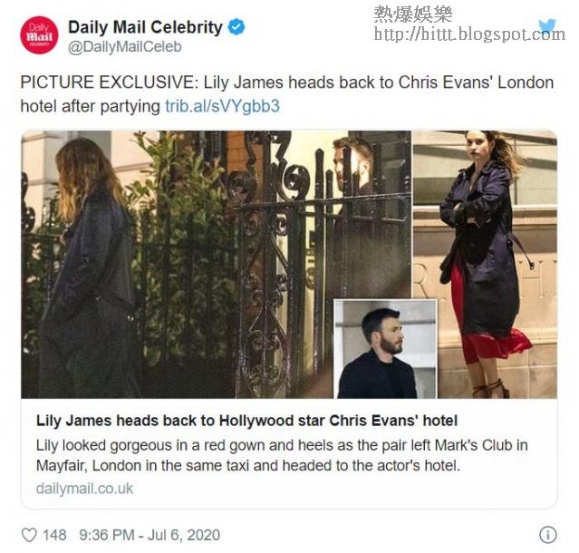Click the Chinese watermark text 熱爆娛樂

coord(413,15)
